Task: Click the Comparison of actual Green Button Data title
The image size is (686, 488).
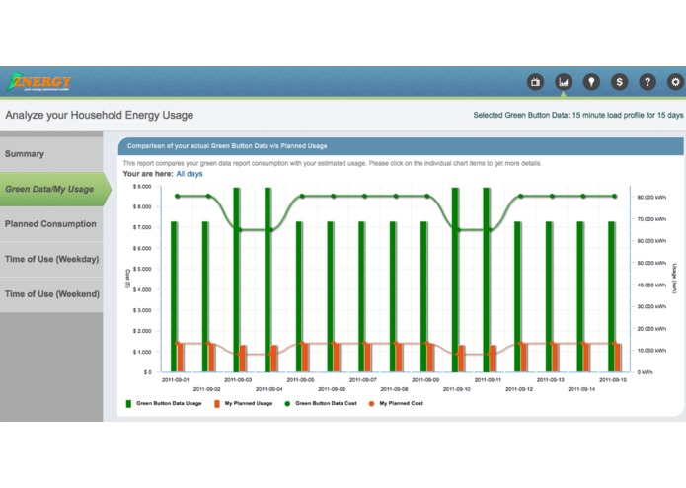Action: pyautogui.click(x=227, y=146)
